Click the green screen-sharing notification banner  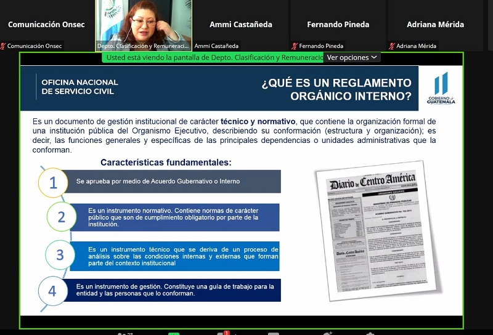(x=214, y=57)
